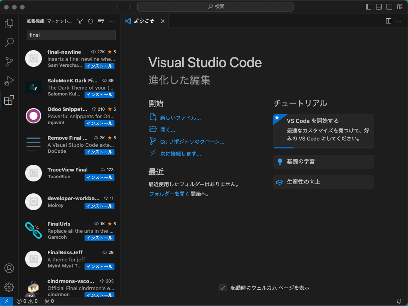Screen dimensions: 408x306
Task: Open editor more actions ellipsis menu
Action: tap(399, 21)
